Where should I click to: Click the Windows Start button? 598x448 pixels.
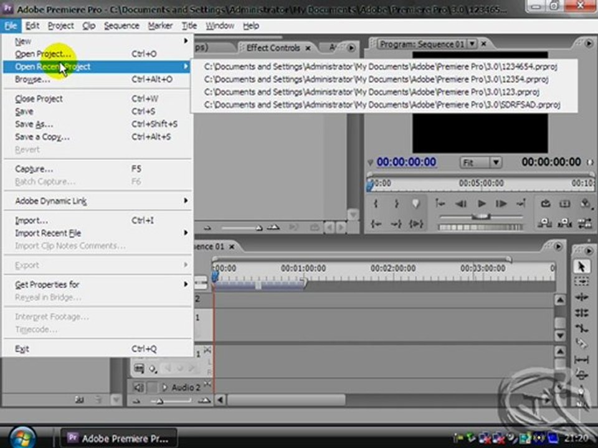(22, 437)
